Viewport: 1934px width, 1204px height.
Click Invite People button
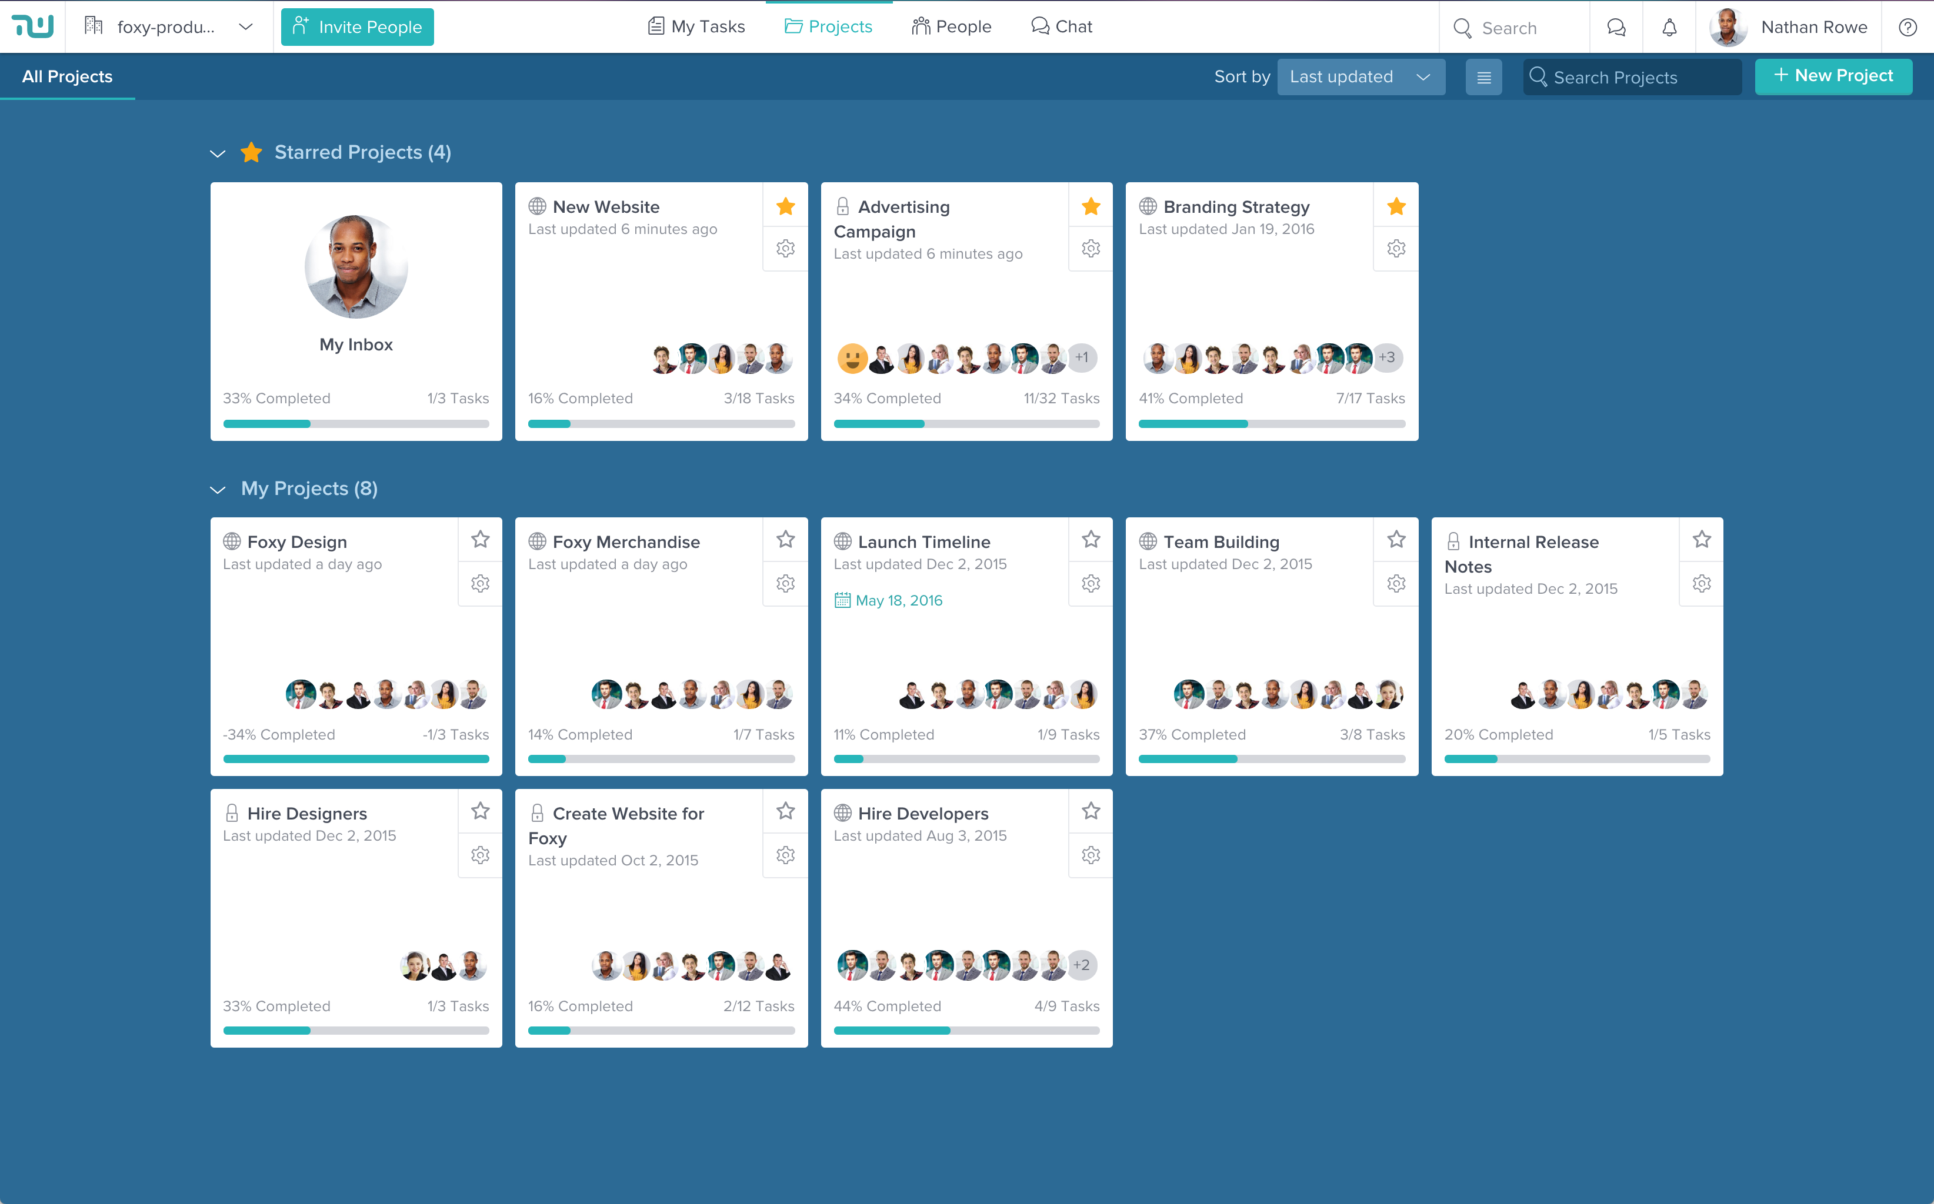357,27
